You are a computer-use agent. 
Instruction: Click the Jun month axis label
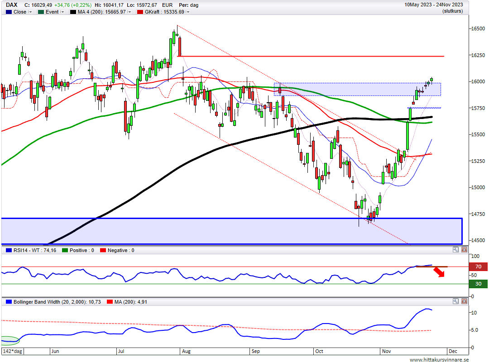(x=55, y=351)
